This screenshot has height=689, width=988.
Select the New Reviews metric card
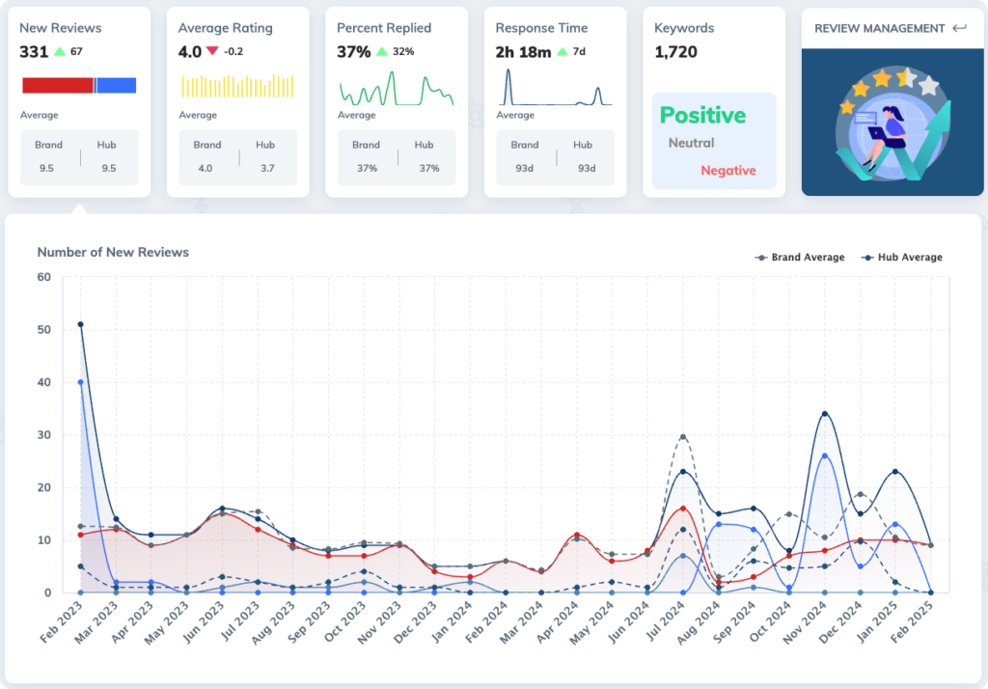click(79, 101)
